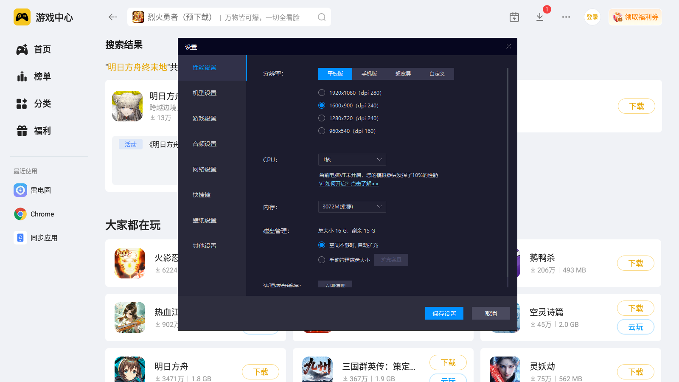The height and width of the screenshot is (382, 679).
Task: Click the game search input field
Action: pyautogui.click(x=229, y=17)
